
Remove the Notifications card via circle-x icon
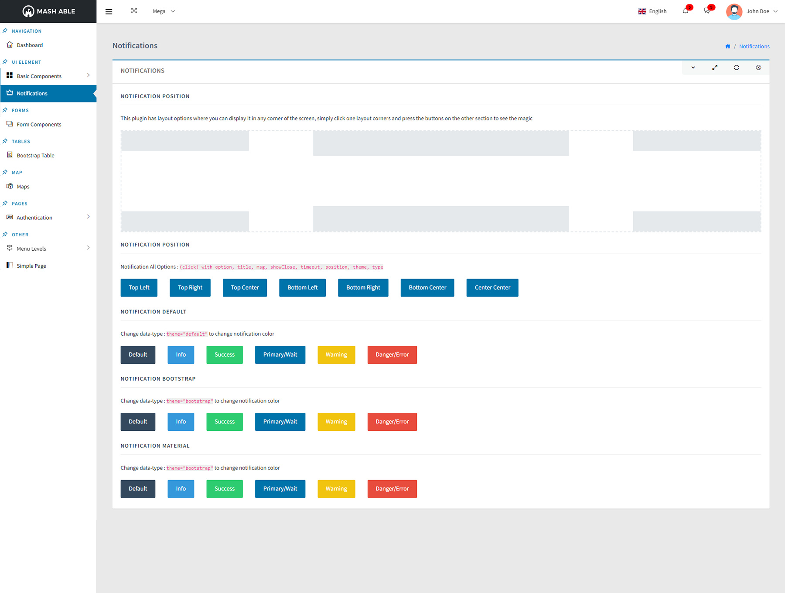point(758,68)
